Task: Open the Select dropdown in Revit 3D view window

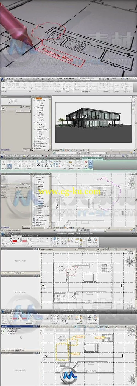Action: 3,91
